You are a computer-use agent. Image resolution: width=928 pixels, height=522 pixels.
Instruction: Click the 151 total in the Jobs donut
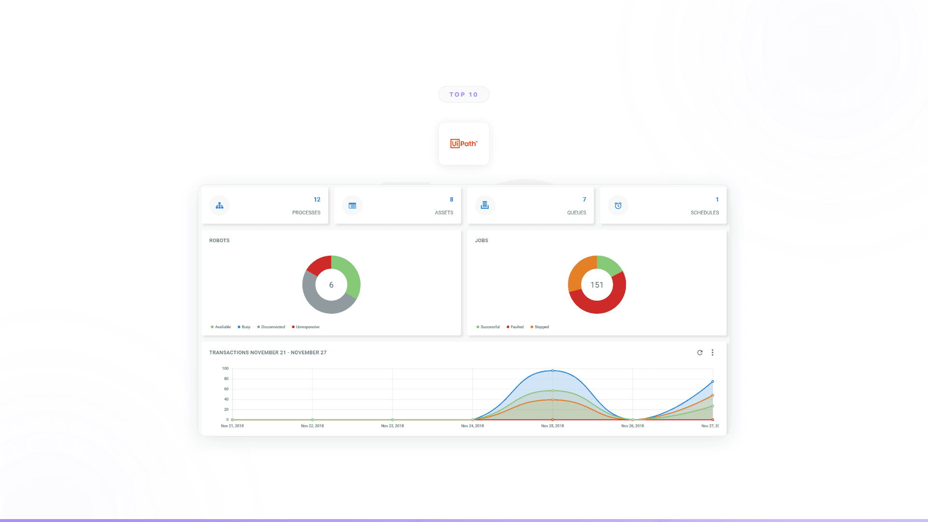[597, 285]
